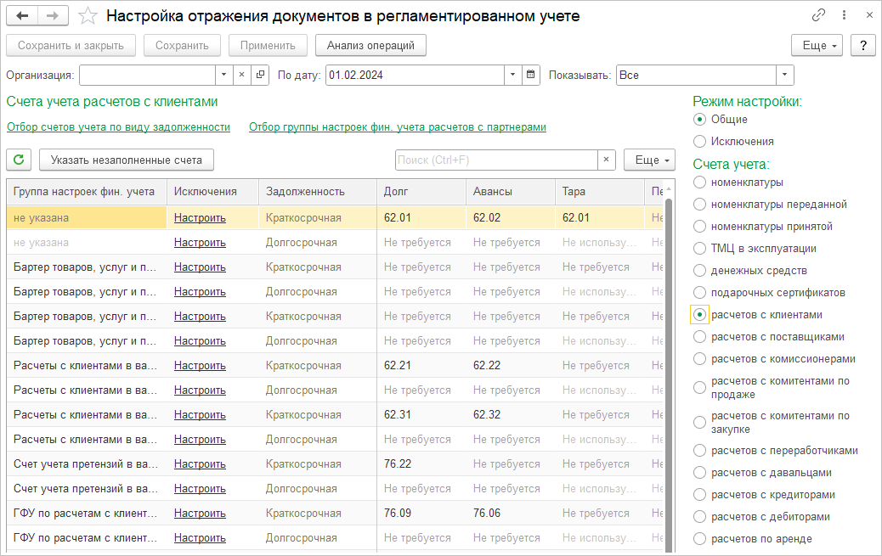882x556 pixels.
Task: Select расчетов с поставщиками account option
Action: 699,337
